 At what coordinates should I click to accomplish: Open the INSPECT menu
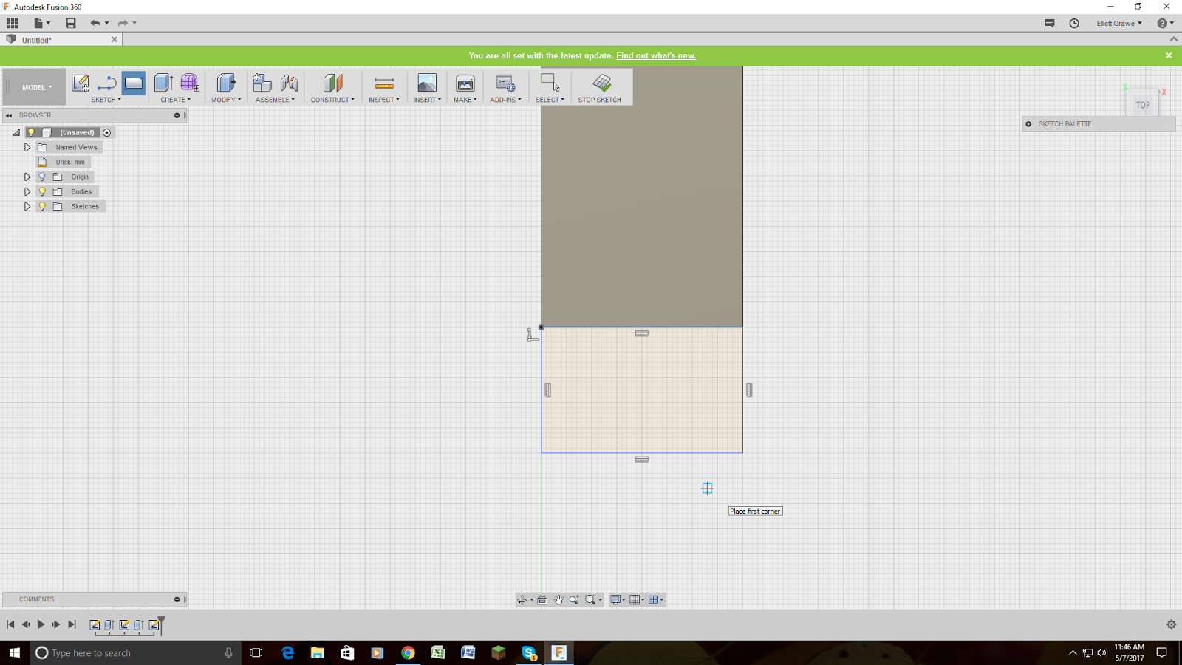[384, 100]
